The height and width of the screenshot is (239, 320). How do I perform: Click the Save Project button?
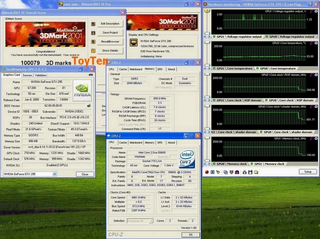pos(110,33)
